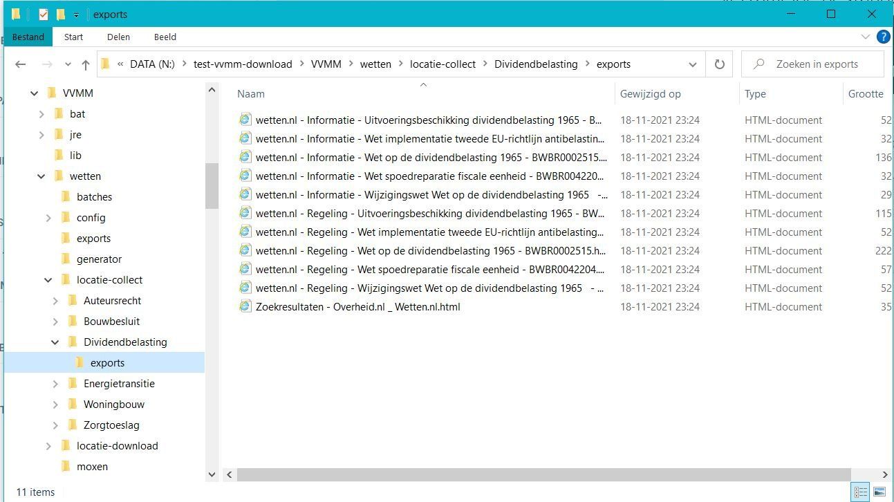Go back with the Back arrow
Screen dimensions: 894x502
(21, 64)
